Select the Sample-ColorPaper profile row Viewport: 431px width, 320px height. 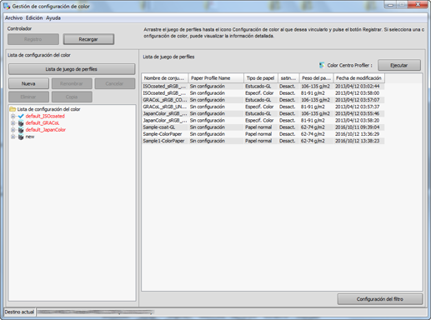[x=263, y=134]
